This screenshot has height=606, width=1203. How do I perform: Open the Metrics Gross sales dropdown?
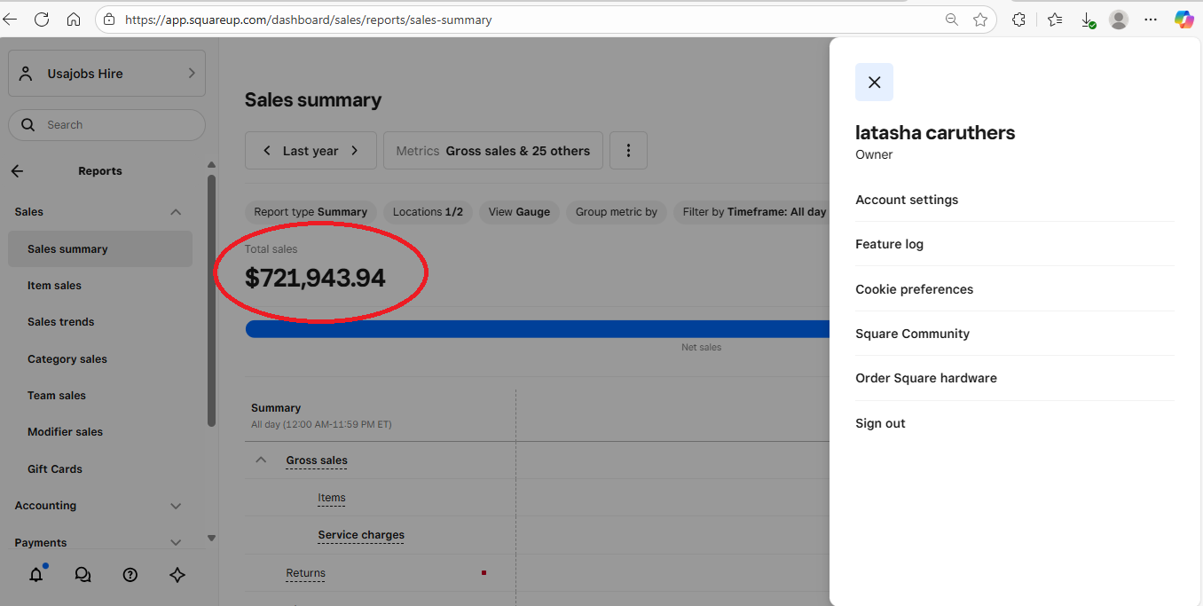[493, 151]
